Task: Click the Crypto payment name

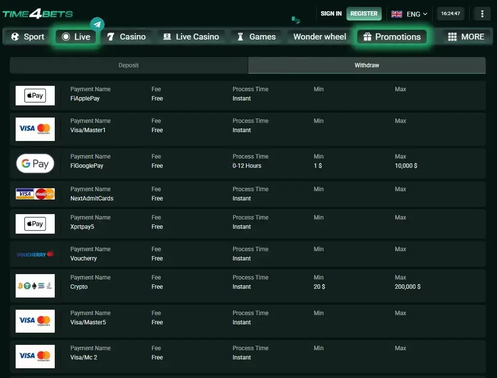Action: pos(79,287)
